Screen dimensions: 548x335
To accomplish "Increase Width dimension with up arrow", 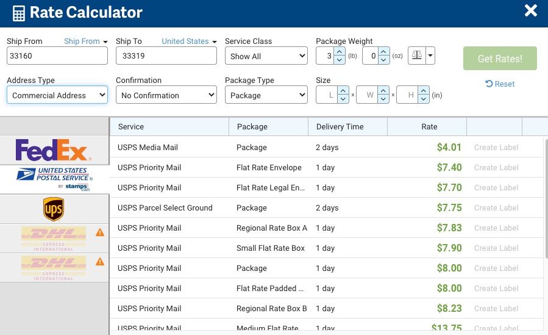I will coord(383,90).
